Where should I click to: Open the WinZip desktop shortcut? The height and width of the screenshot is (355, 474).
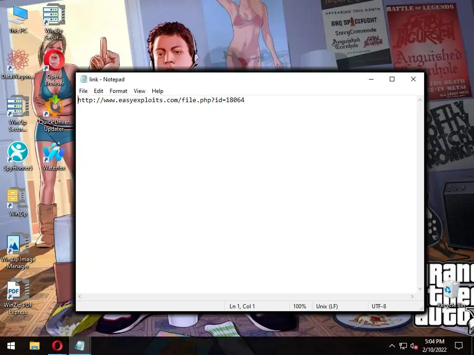tap(18, 202)
